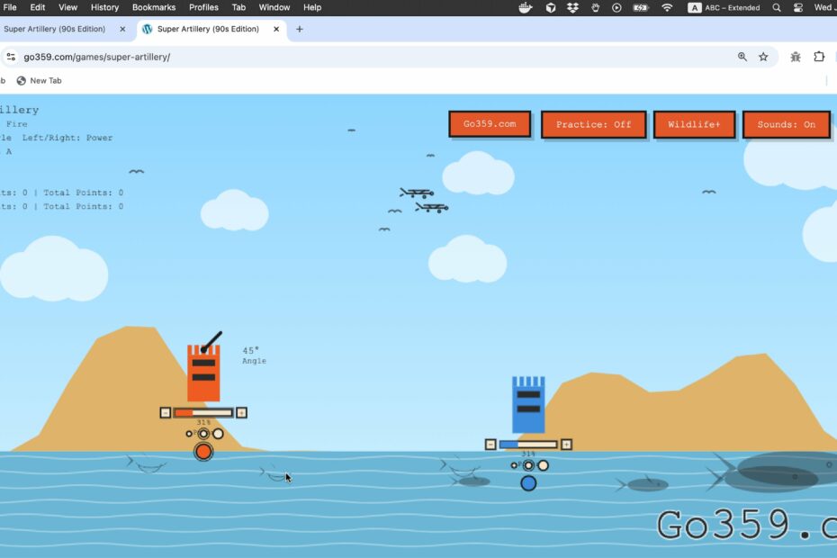Click the Go359.com button
This screenshot has height=558, width=837.
click(x=490, y=124)
